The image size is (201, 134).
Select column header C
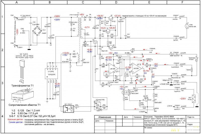point(83,2)
